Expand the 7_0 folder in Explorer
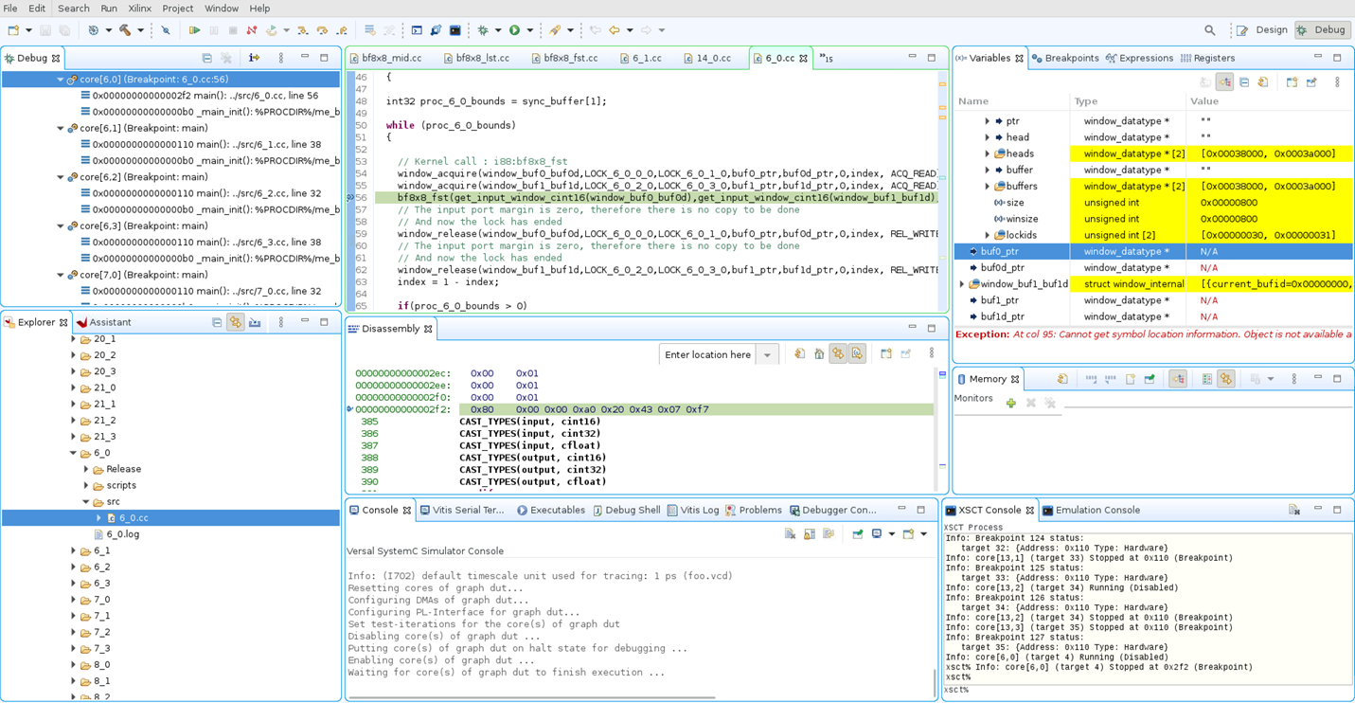The image size is (1355, 703). [74, 600]
